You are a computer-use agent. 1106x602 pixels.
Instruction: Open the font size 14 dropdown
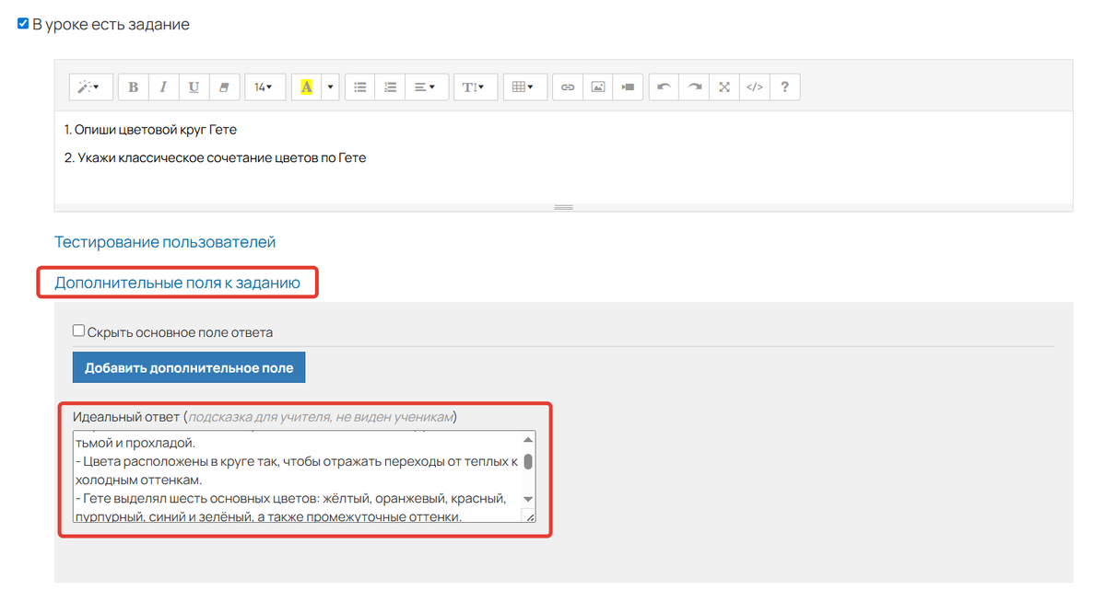coord(264,87)
